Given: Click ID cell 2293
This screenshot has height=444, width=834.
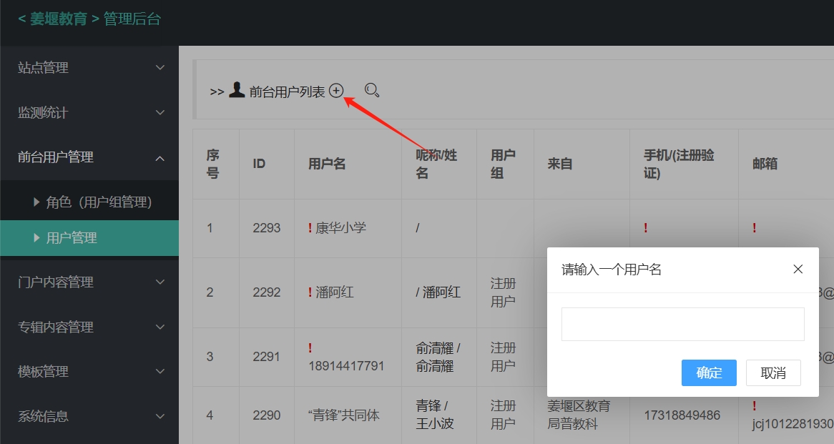Looking at the screenshot, I should click(267, 228).
